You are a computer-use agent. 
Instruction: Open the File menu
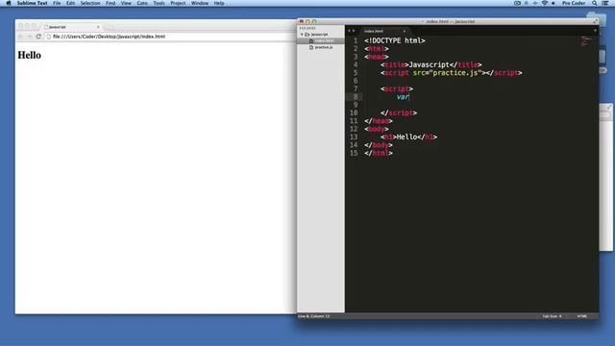(57, 3)
